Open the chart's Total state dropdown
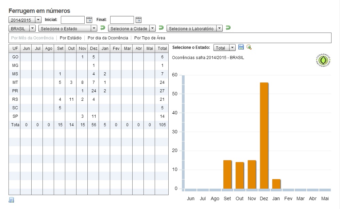The height and width of the screenshot is (209, 340). [224, 47]
